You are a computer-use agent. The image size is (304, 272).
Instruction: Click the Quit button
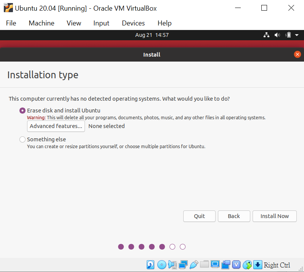199,216
